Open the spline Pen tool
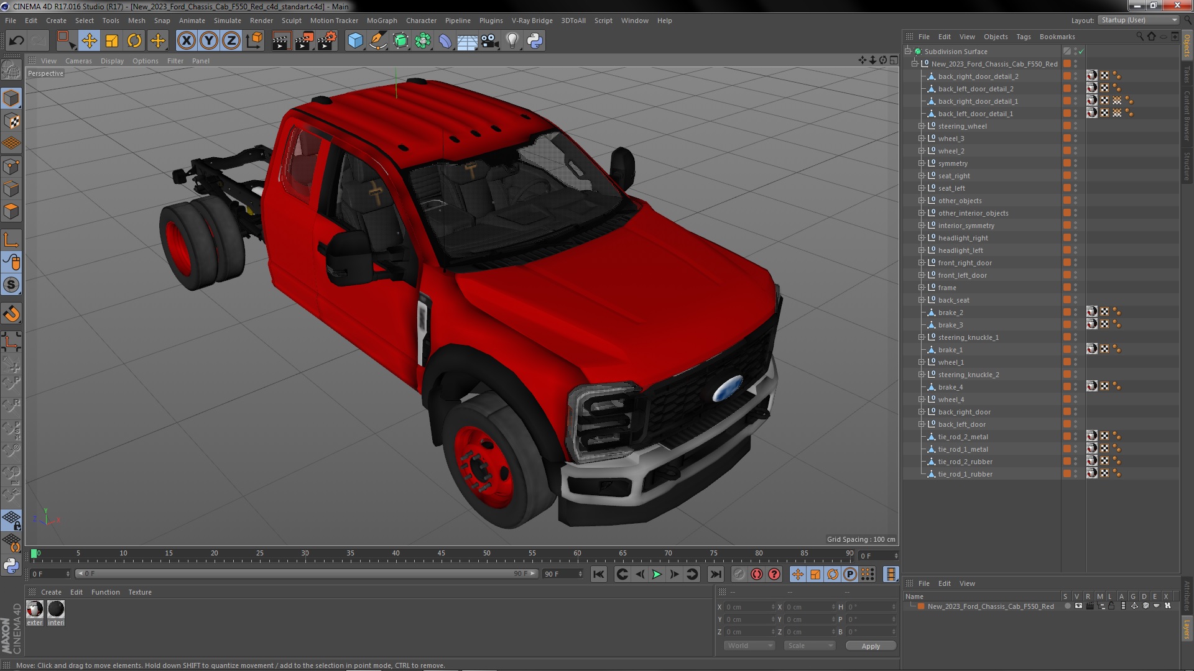This screenshot has width=1194, height=671. (378, 41)
